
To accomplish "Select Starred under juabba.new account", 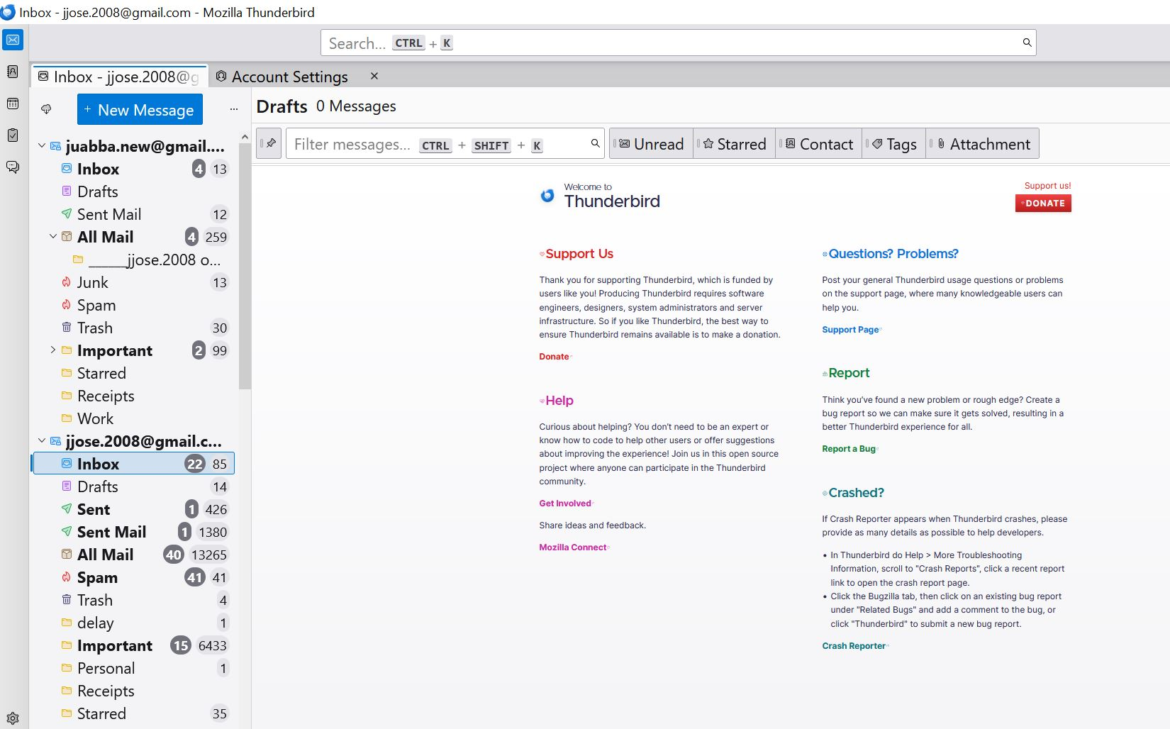I will (x=134, y=373).
